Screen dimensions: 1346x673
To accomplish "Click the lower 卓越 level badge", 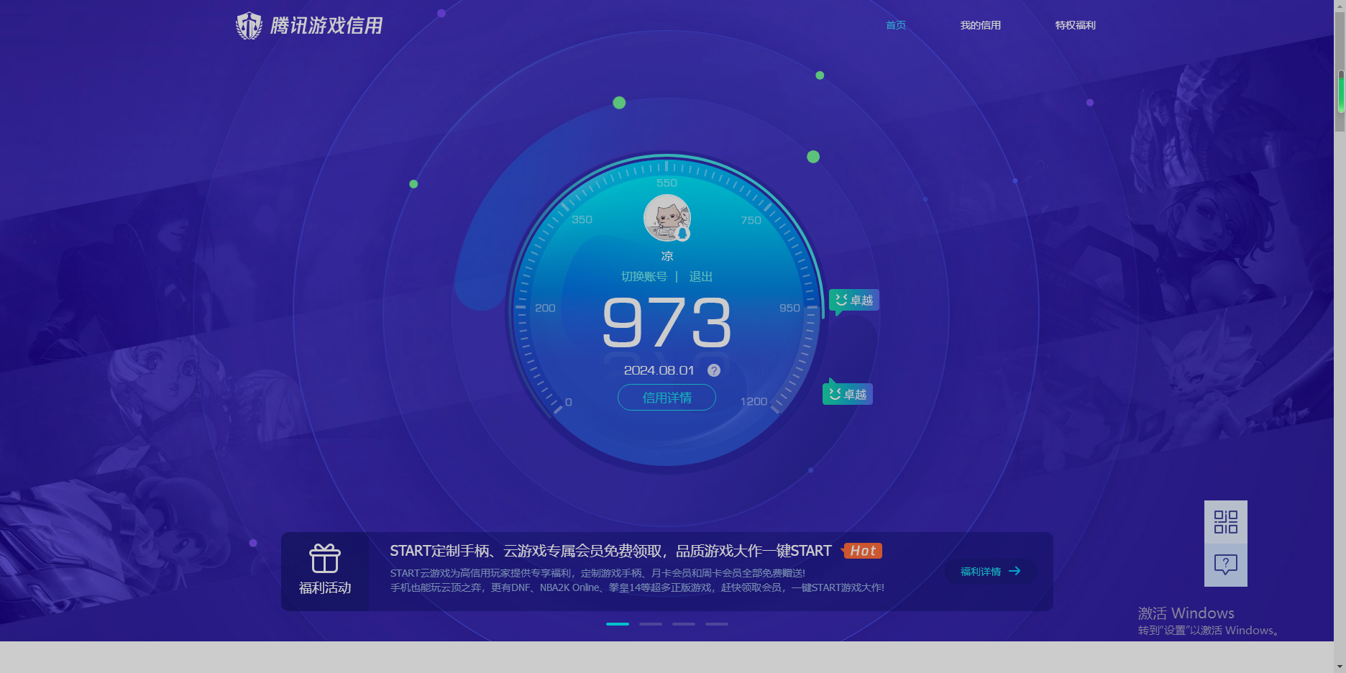I will [x=848, y=394].
